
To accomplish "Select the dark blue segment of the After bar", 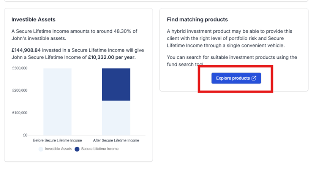I will tap(116, 84).
